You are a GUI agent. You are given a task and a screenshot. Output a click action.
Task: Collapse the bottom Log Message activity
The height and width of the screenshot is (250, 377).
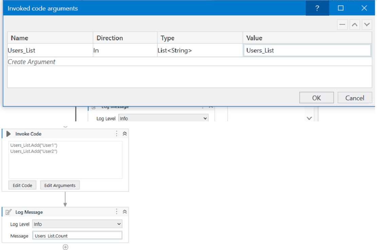pos(124,212)
